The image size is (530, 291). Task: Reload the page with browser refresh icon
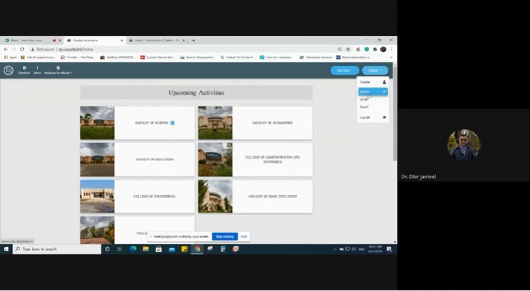pyautogui.click(x=22, y=49)
